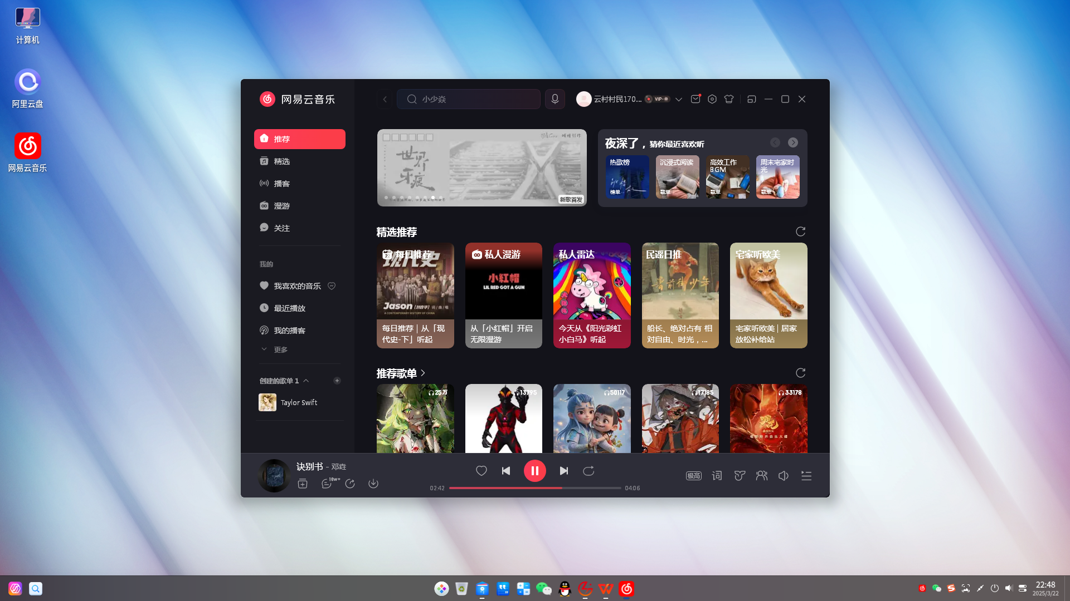Open listen together icon
This screenshot has width=1070, height=601.
pyautogui.click(x=762, y=476)
